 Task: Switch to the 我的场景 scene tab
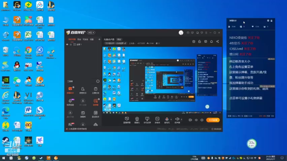click(x=72, y=39)
